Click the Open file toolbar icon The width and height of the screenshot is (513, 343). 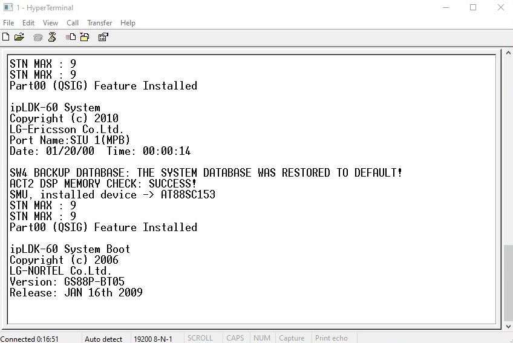(x=19, y=37)
